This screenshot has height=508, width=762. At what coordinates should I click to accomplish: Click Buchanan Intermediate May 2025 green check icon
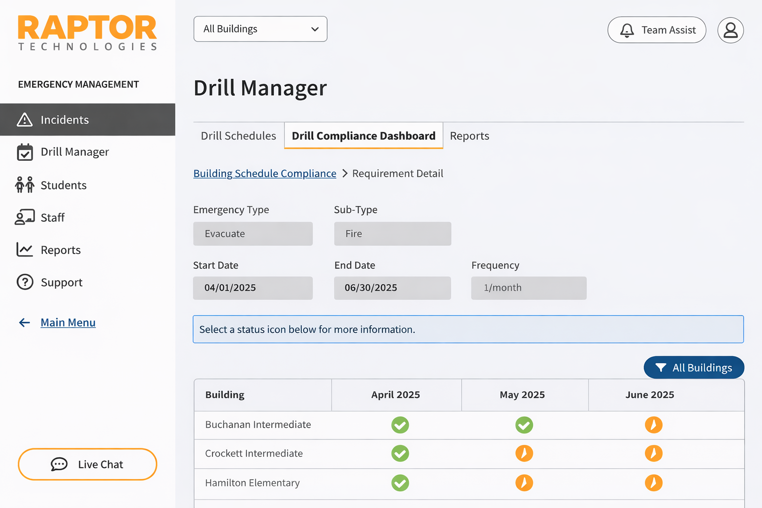[524, 425]
